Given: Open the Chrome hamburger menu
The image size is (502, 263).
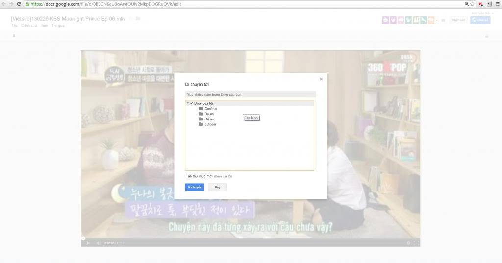Looking at the screenshot, I should (498, 4).
